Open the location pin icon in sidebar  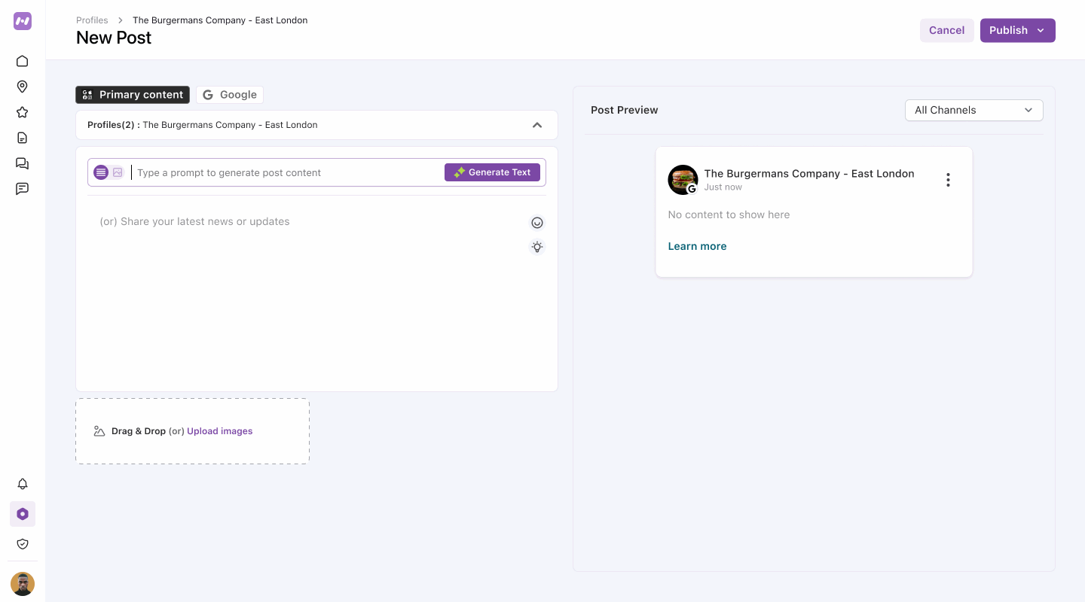tap(23, 87)
